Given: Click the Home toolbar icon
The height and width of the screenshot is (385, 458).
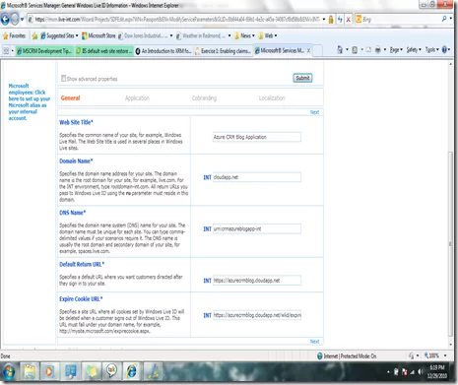Looking at the screenshot, I should [x=340, y=50].
